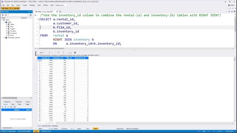
Task: Select the Procedures tree item
Action: (x=13, y=33)
